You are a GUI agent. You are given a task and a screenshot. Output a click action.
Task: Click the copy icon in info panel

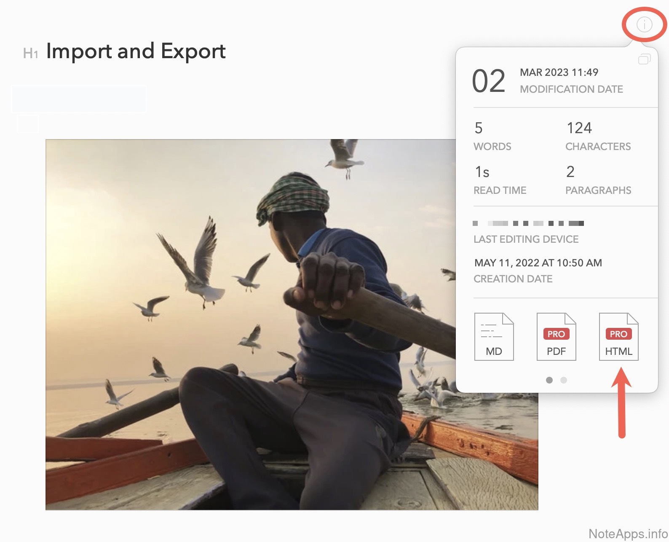[644, 59]
